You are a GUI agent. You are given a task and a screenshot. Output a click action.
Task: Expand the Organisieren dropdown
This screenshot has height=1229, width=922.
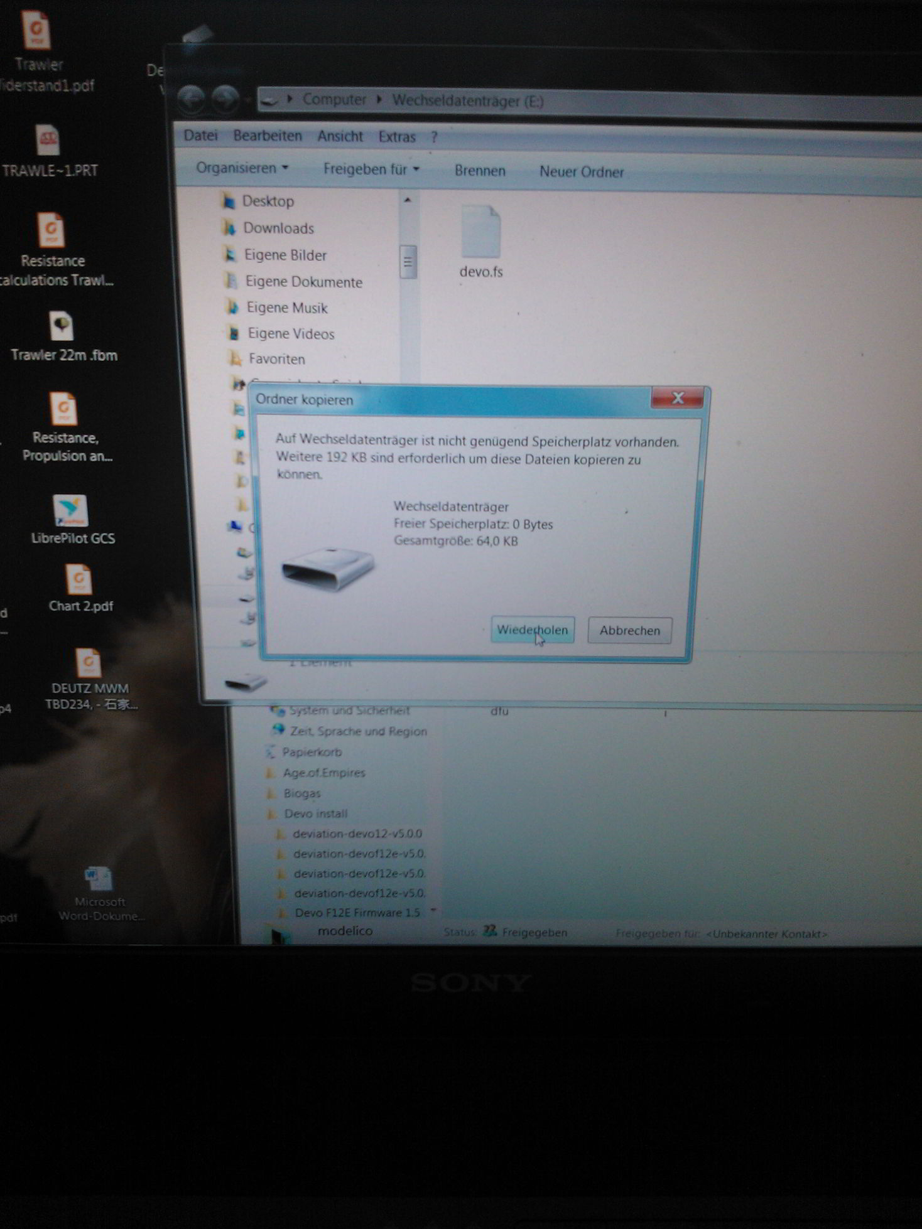coord(242,168)
